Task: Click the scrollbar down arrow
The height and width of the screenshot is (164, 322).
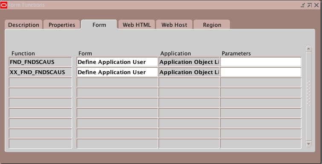Action: tap(308, 144)
